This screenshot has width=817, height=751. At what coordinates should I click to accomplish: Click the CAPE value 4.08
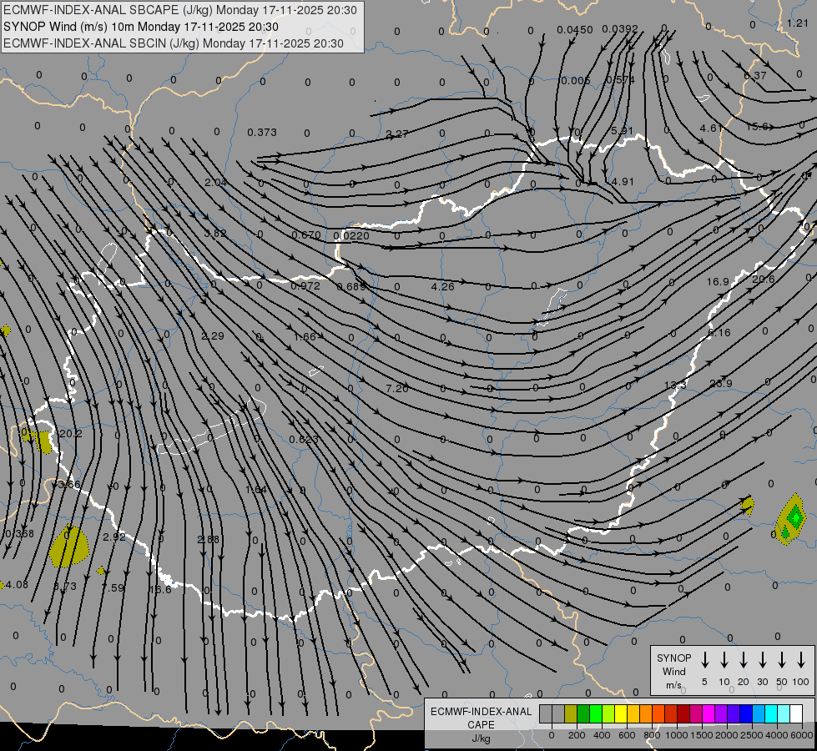(x=18, y=585)
